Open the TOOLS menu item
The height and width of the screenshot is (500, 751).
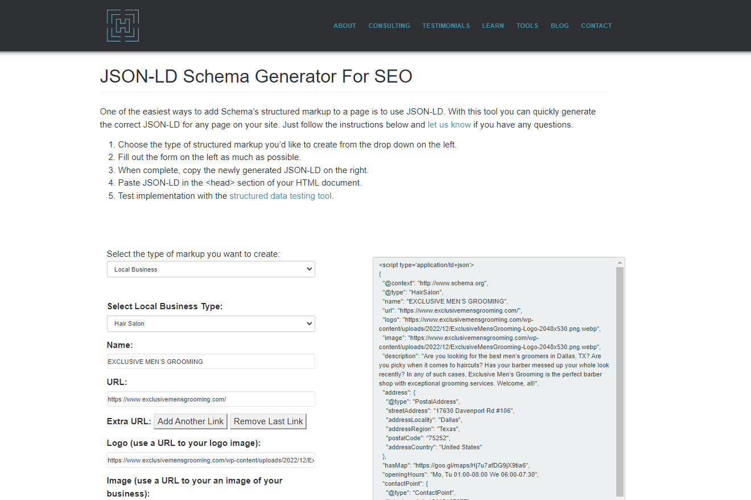[x=527, y=26]
